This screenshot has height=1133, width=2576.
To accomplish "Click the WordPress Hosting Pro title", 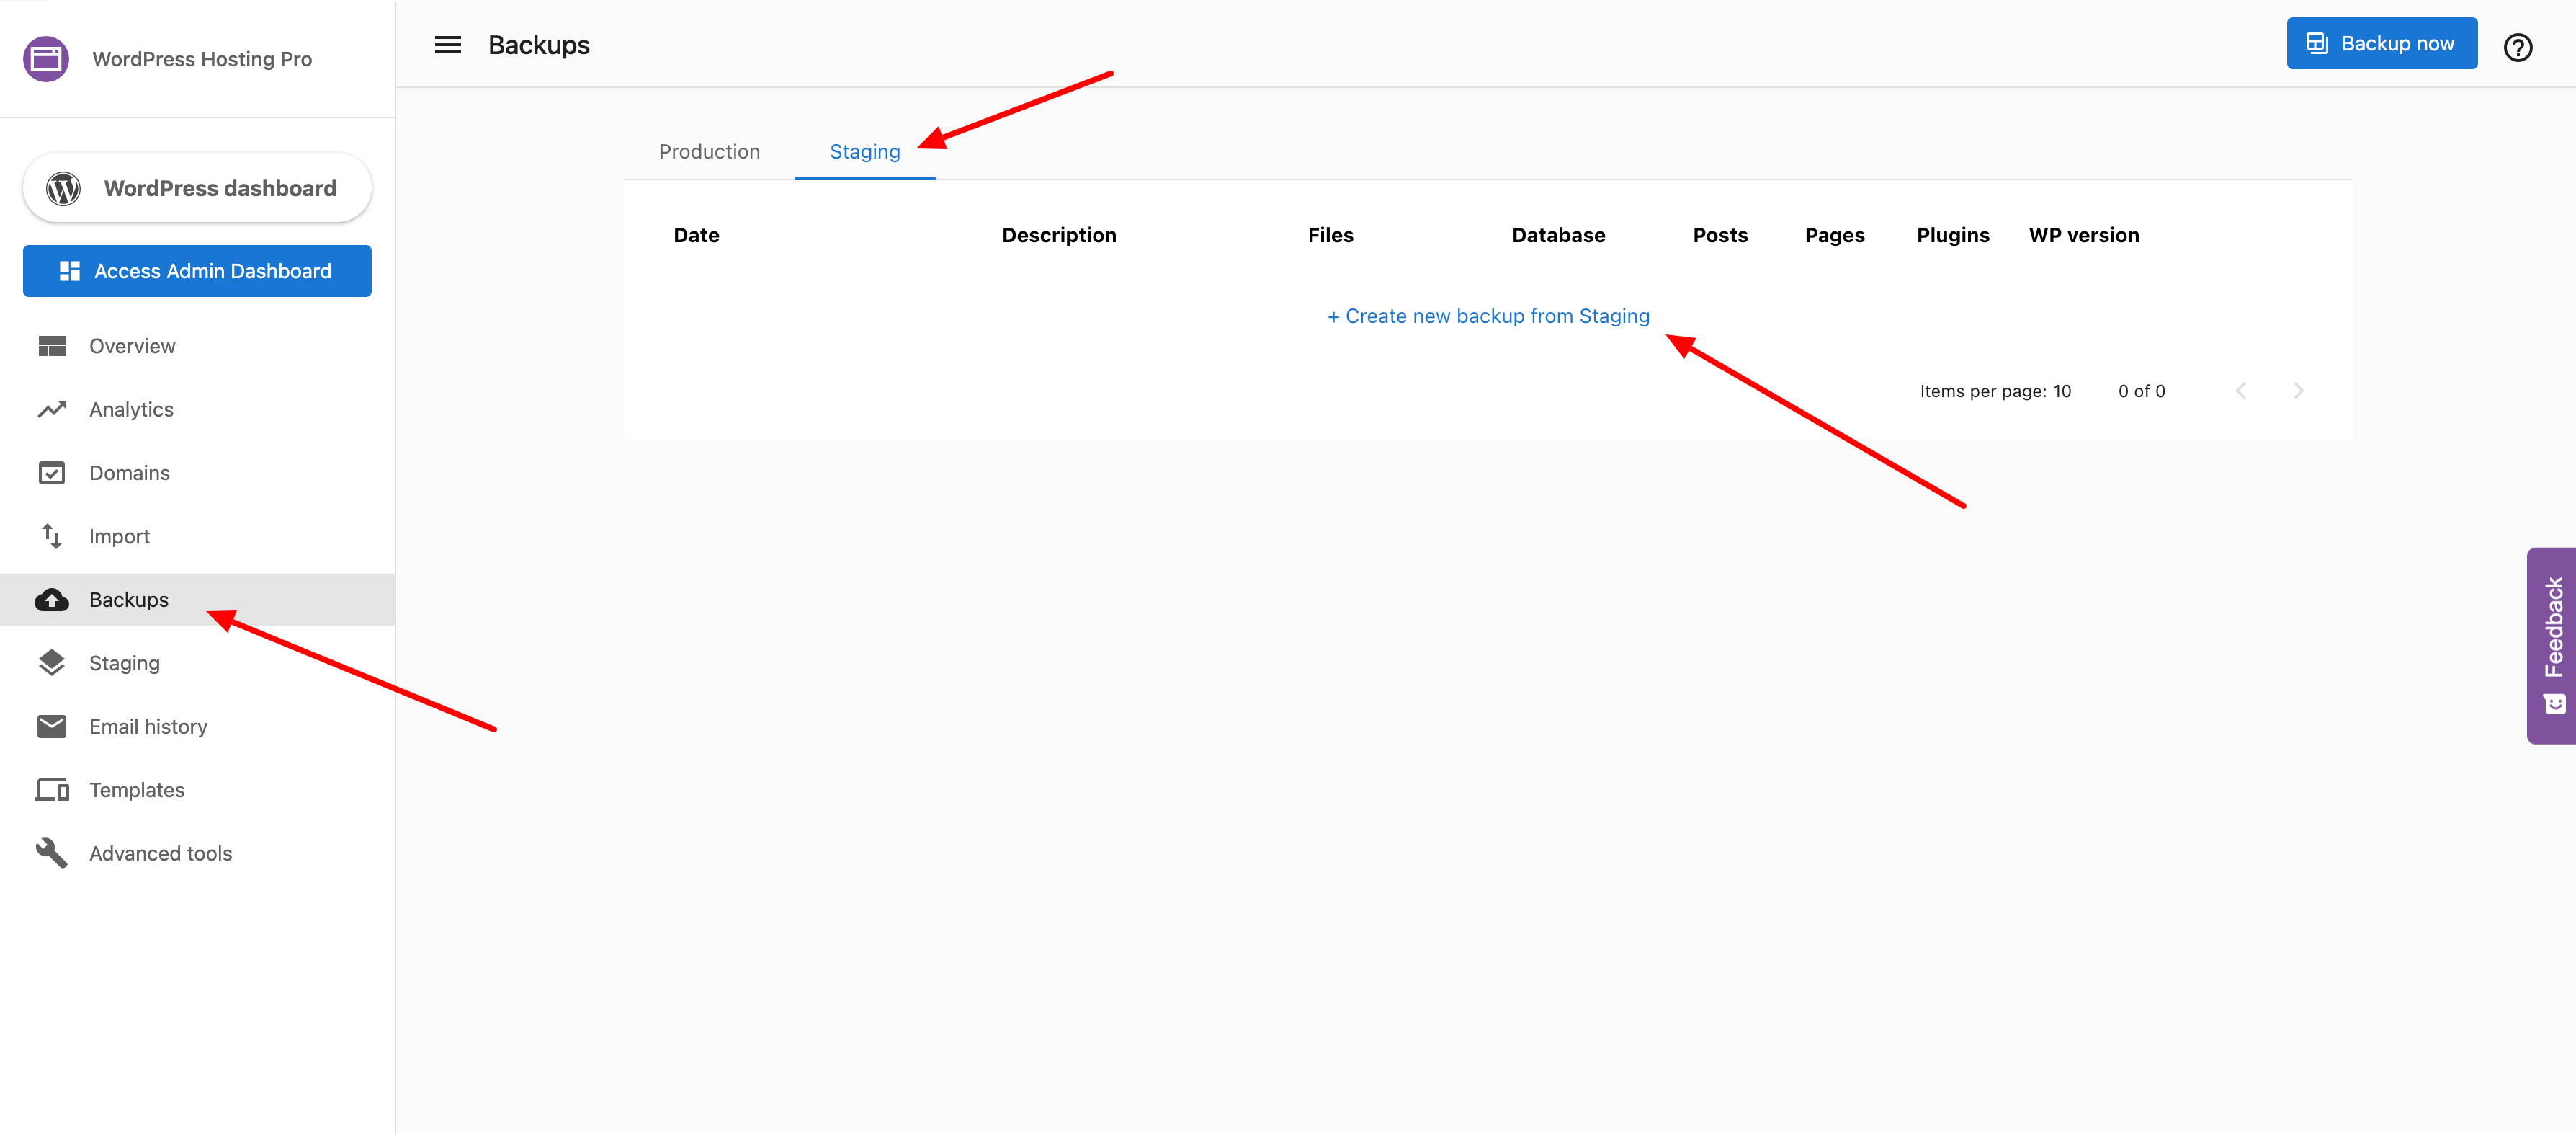I will point(202,59).
